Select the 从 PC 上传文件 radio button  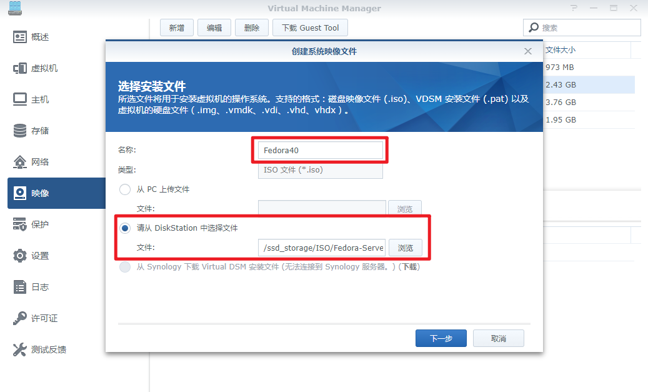click(x=125, y=189)
